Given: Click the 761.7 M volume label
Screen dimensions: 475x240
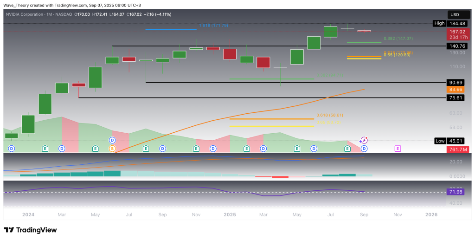Looking at the screenshot, I should (x=453, y=149).
